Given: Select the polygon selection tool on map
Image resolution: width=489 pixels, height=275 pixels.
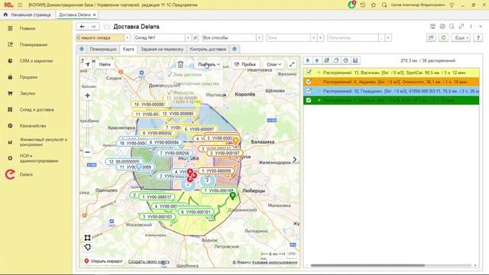Looking at the screenshot, I should click(x=88, y=247).
